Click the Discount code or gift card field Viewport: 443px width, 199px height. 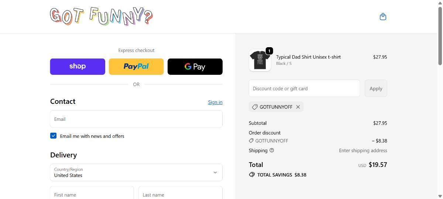coord(304,88)
